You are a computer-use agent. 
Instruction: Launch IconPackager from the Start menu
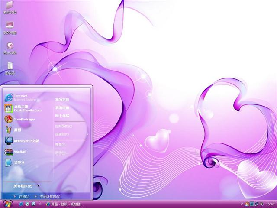pos(24,119)
